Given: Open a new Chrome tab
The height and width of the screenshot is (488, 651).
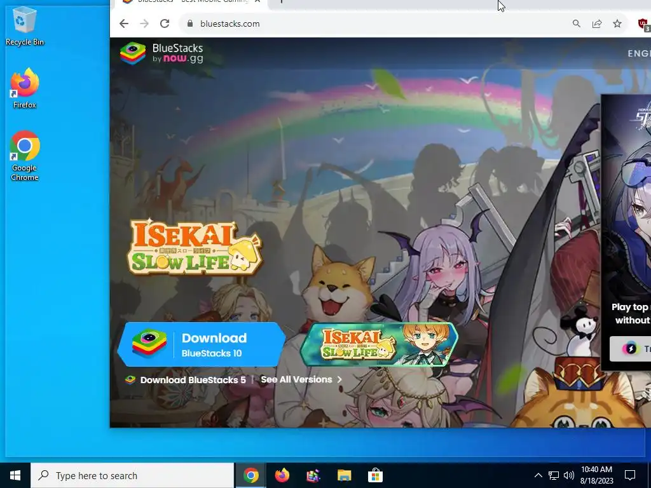Looking at the screenshot, I should point(282,2).
